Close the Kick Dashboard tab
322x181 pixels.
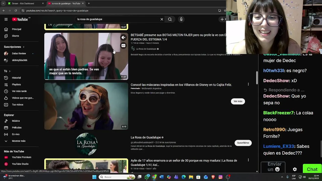coord(43,4)
